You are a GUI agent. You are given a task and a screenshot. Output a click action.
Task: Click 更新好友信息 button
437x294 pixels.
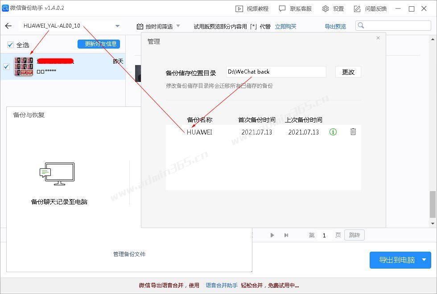click(x=99, y=44)
